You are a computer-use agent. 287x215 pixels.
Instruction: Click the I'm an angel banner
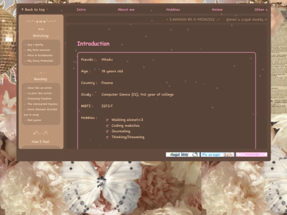(x=217, y=154)
